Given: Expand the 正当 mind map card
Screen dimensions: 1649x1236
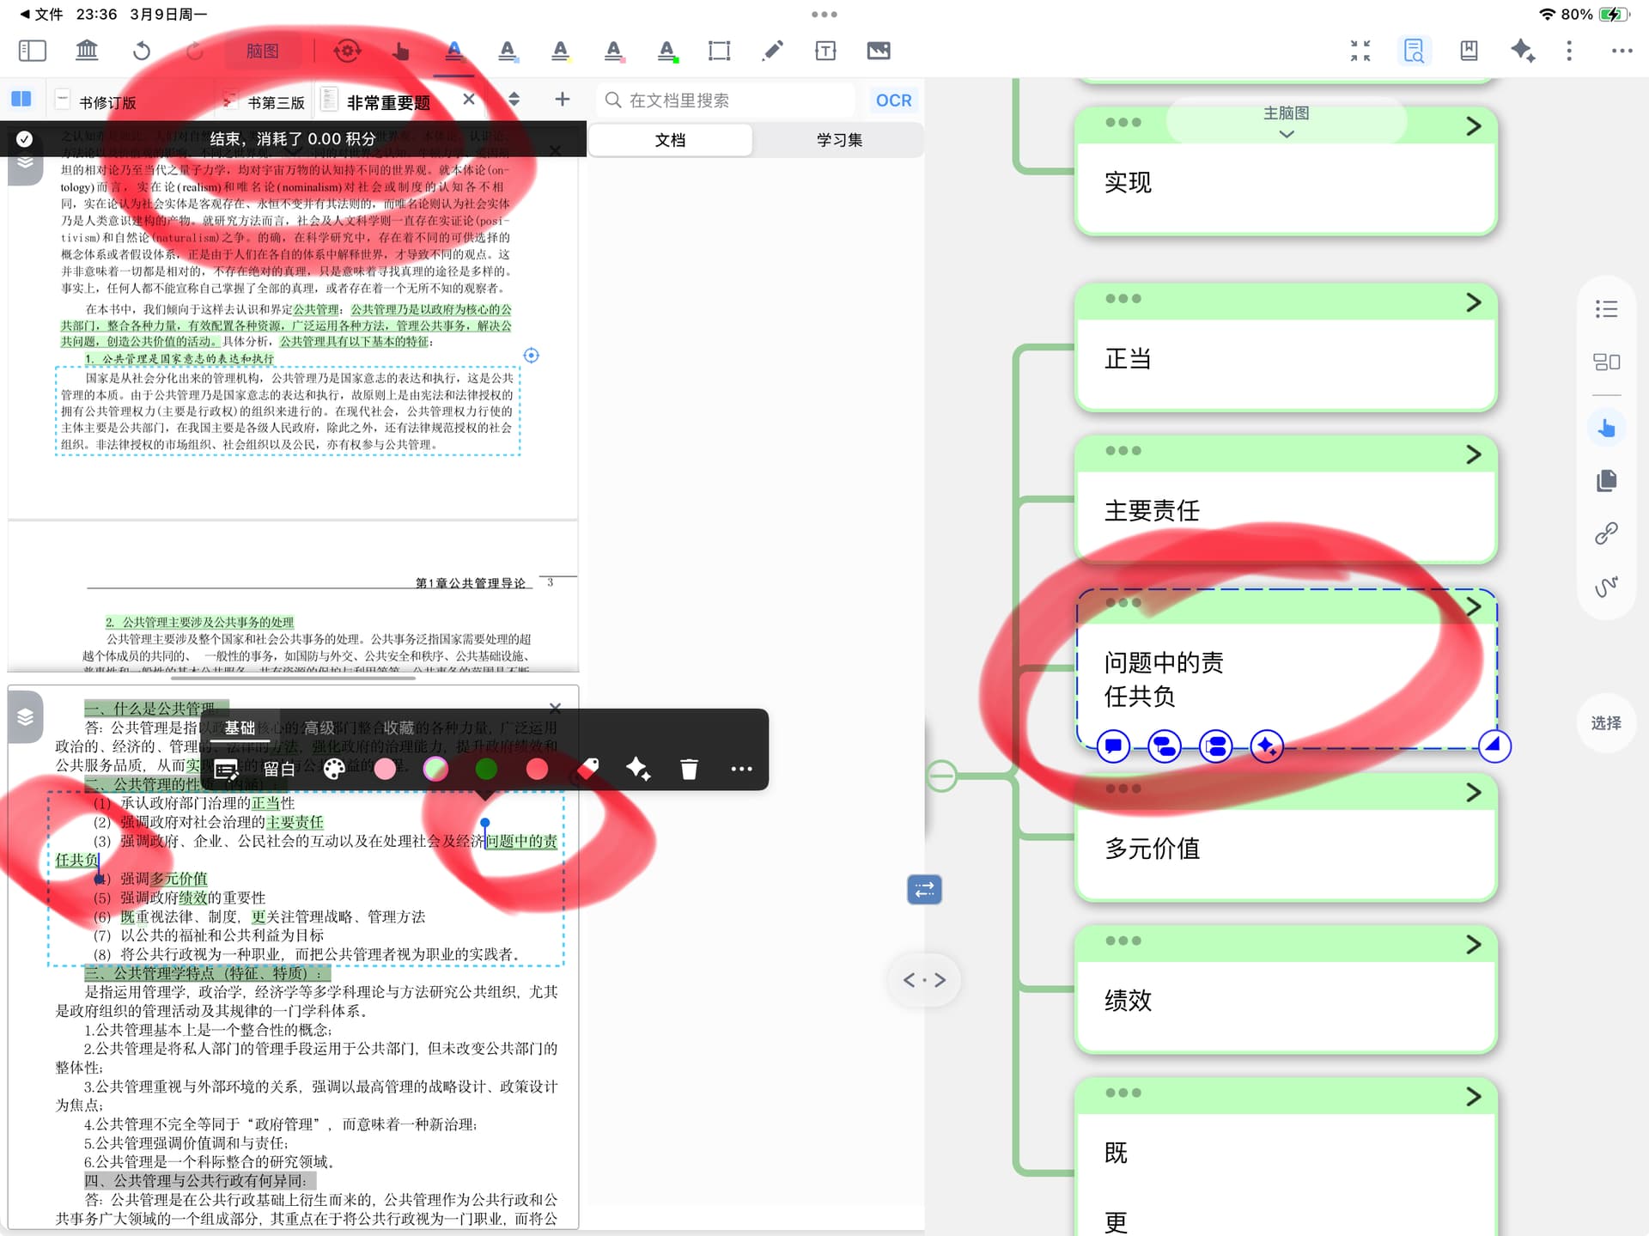Looking at the screenshot, I should [x=1473, y=302].
